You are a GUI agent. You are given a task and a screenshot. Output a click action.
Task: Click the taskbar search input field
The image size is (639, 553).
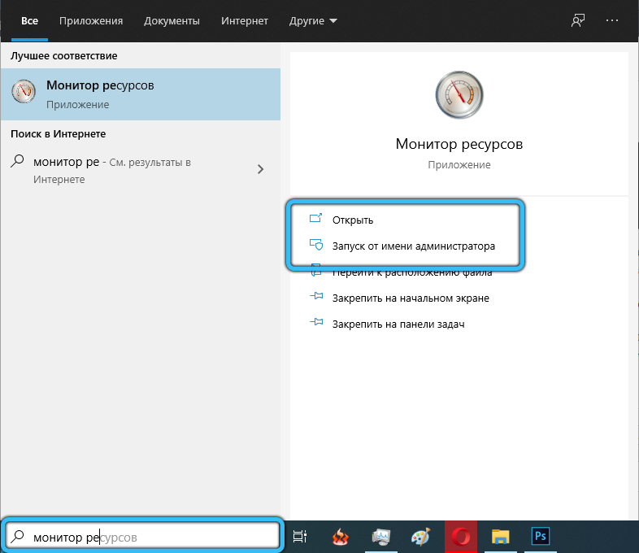coord(146,537)
